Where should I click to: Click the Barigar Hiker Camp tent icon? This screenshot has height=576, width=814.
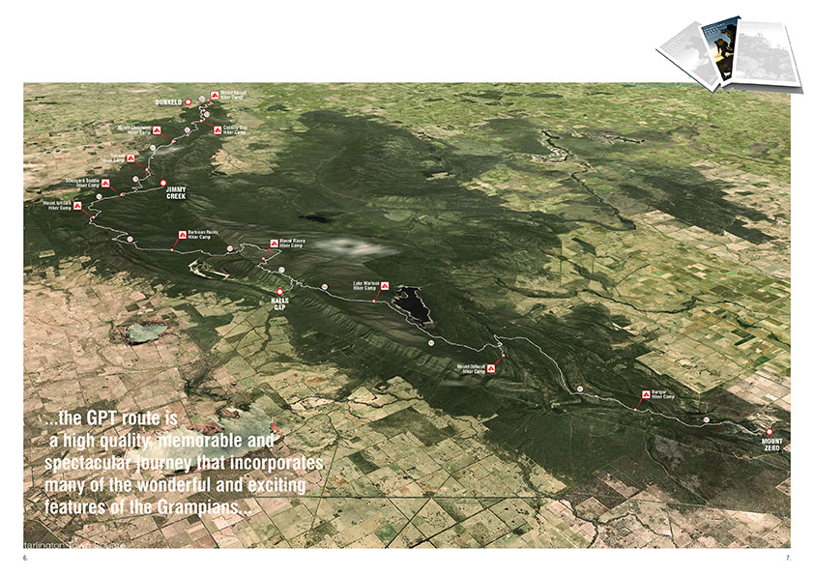click(x=644, y=394)
